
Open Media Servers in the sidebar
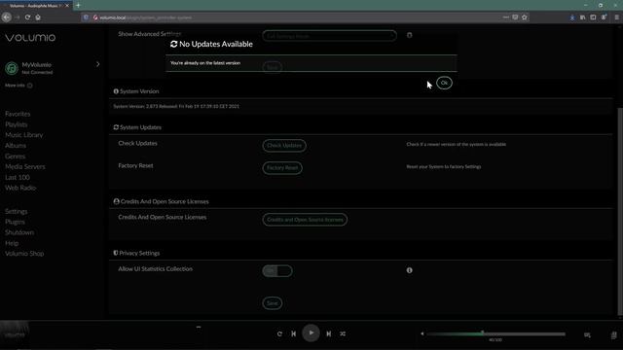[25, 166]
